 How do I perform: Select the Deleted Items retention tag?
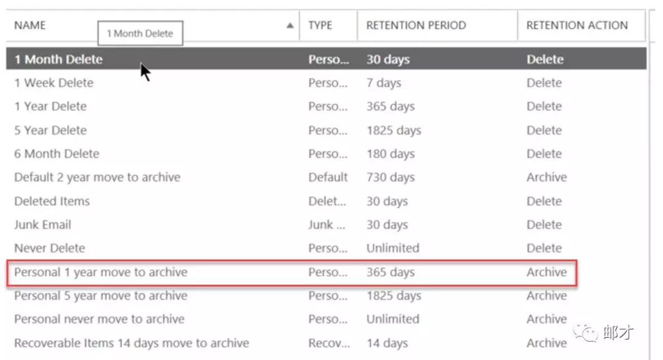52,201
